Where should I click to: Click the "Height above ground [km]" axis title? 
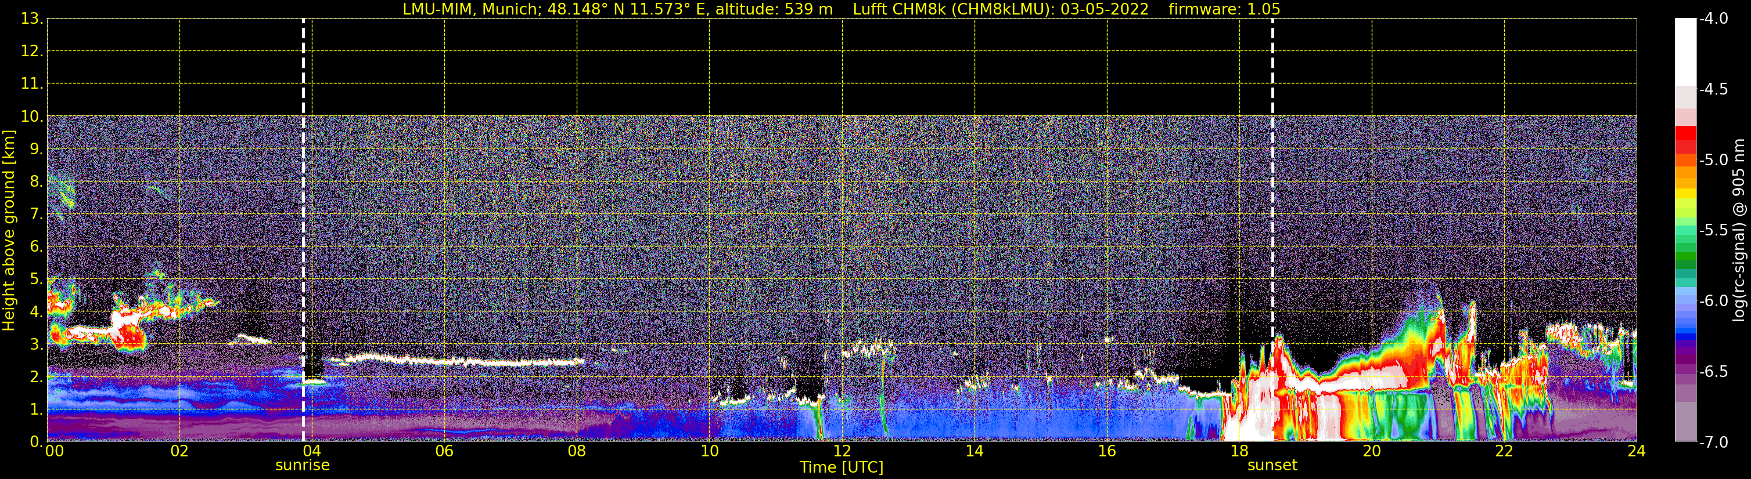coord(9,230)
